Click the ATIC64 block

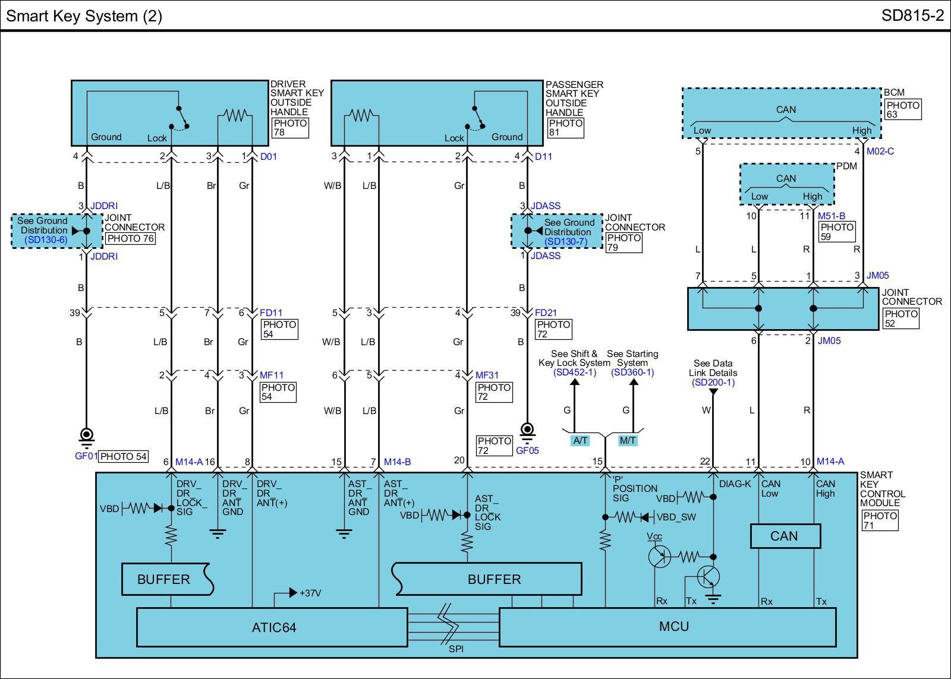(x=273, y=627)
